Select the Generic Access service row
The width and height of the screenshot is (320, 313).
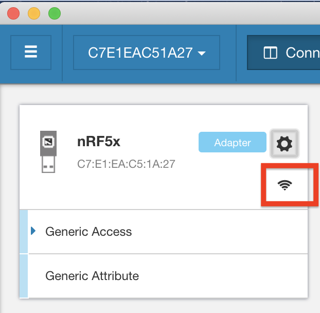(154, 232)
